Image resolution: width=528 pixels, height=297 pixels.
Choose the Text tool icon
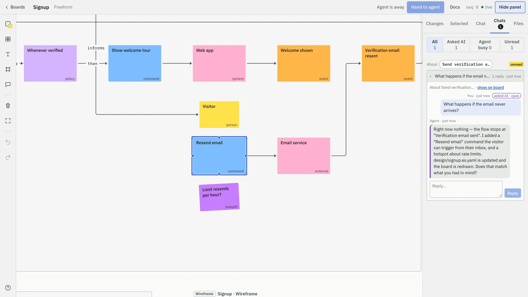pos(8,54)
